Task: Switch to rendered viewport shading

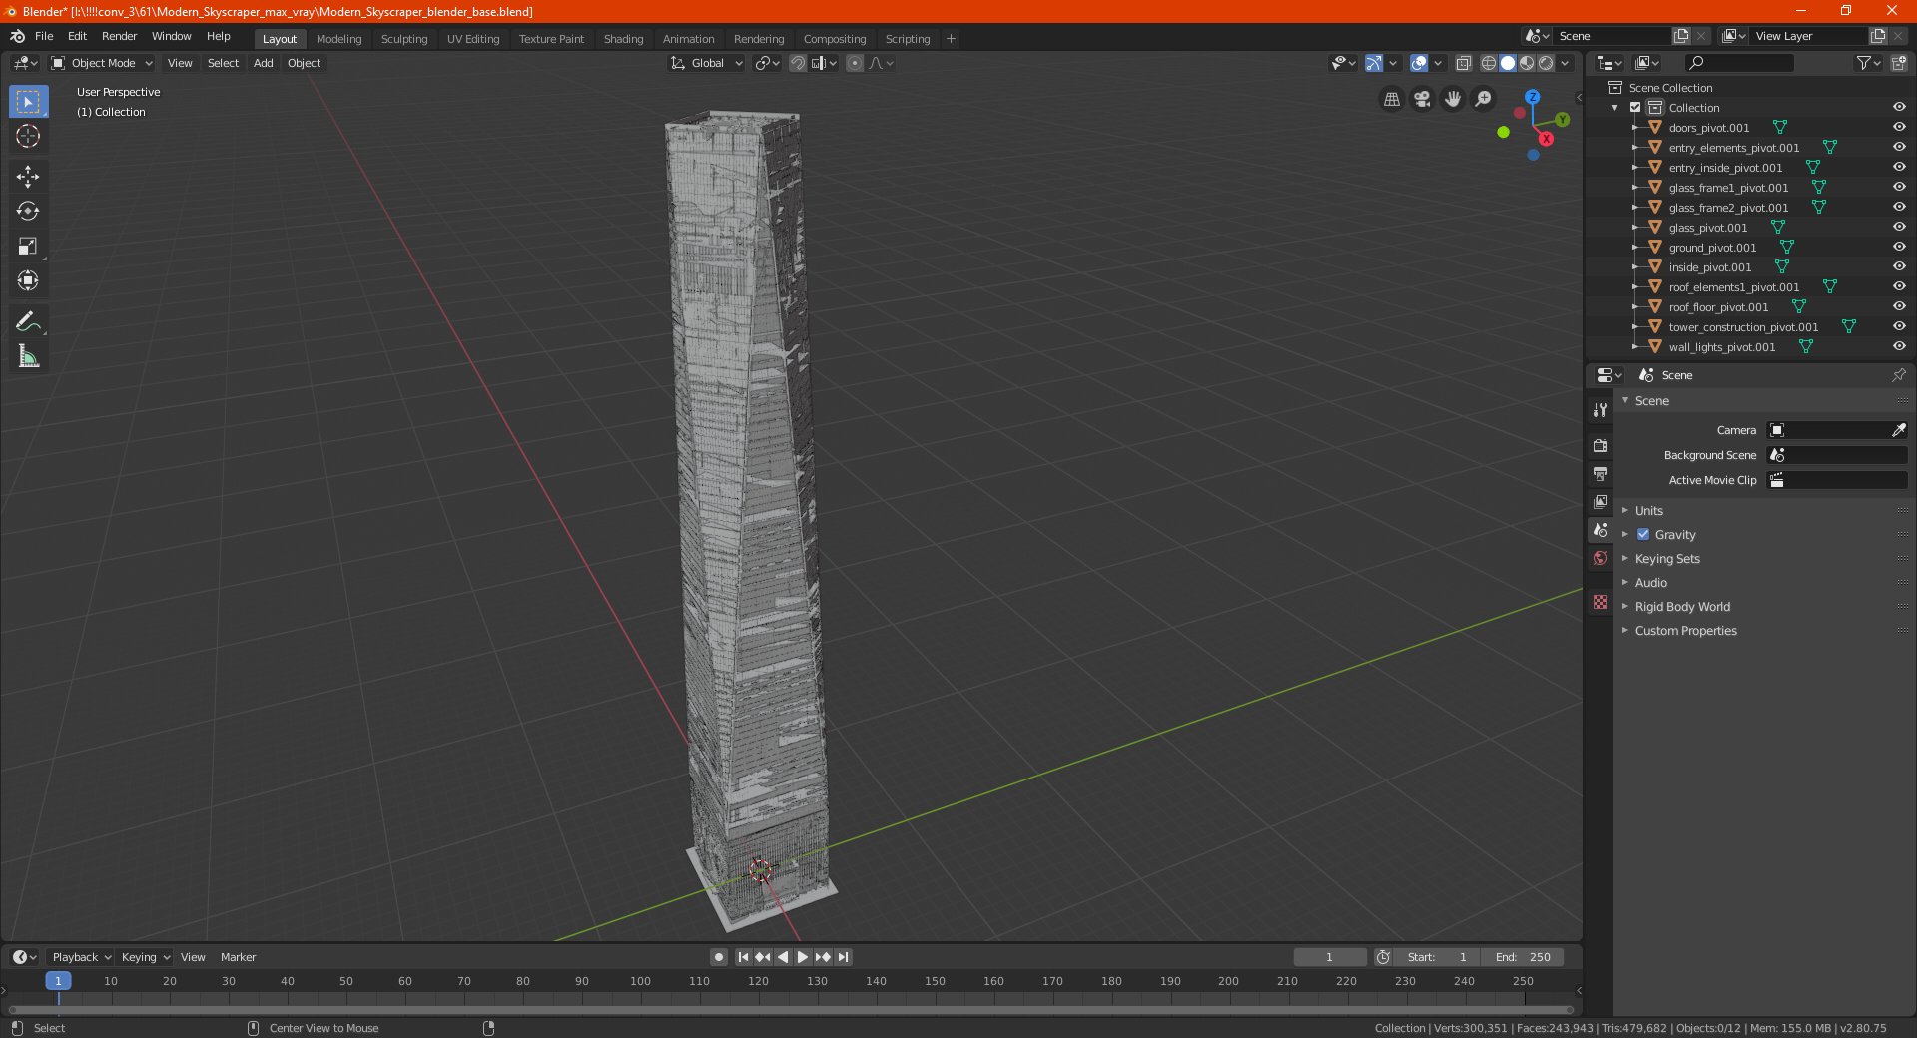Action: click(1546, 63)
